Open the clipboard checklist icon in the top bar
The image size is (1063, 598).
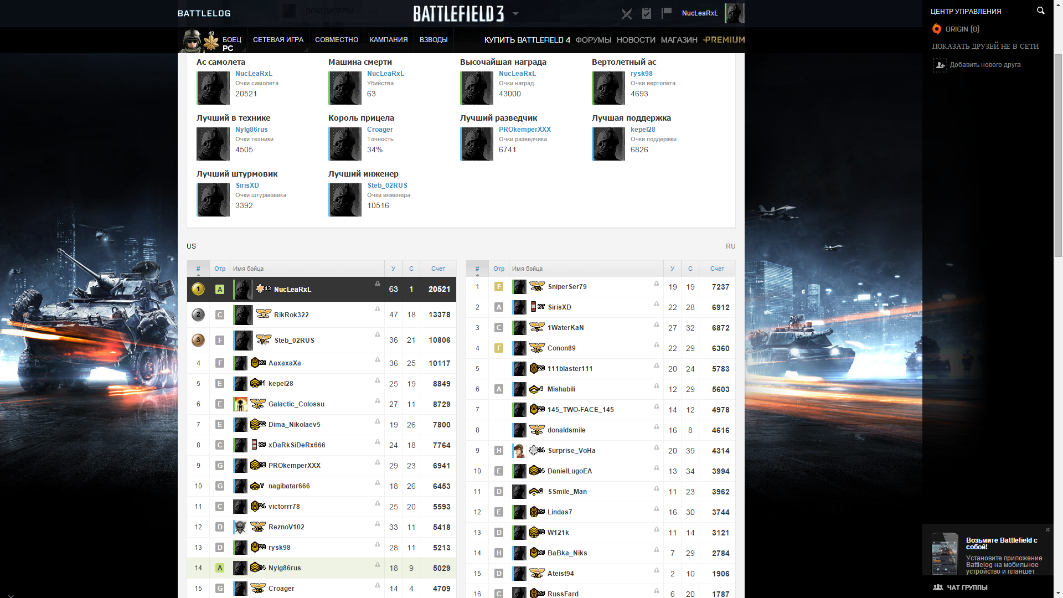tap(646, 13)
